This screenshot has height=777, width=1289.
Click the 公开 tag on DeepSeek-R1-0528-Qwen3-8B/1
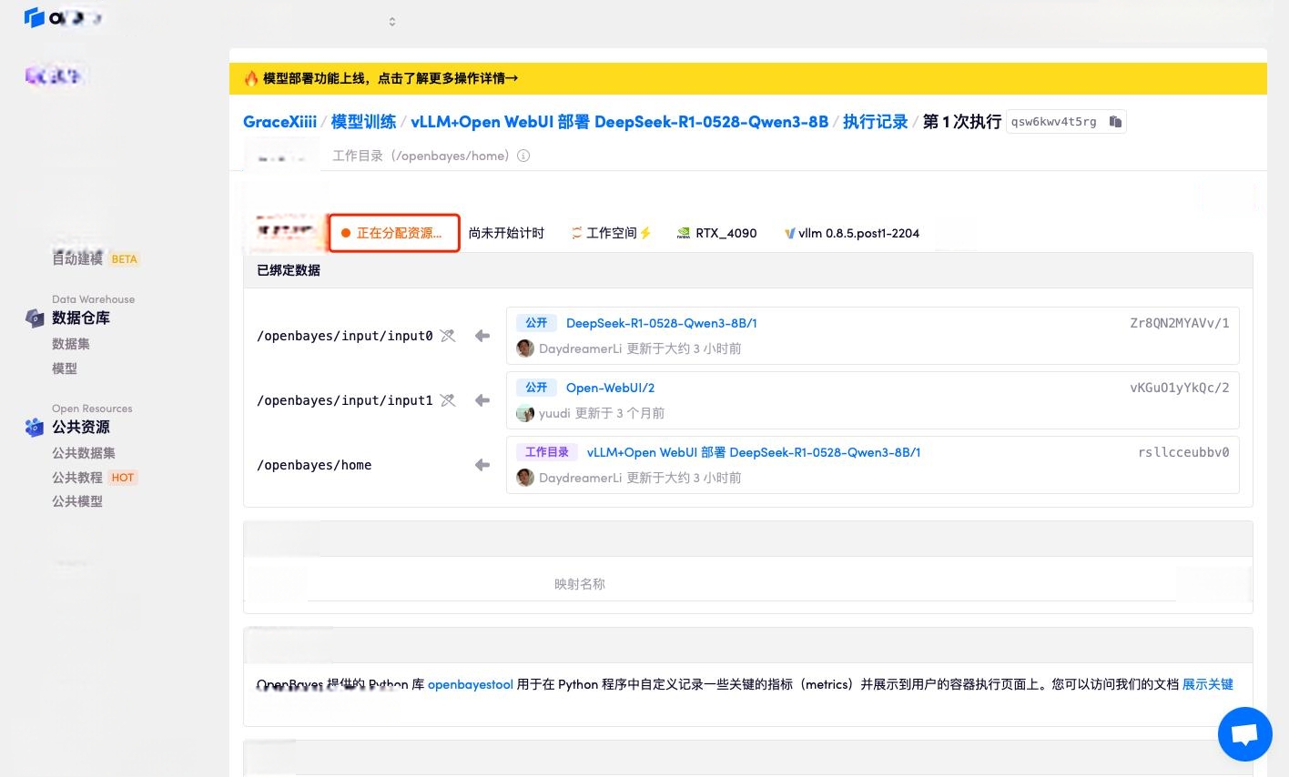(x=536, y=323)
